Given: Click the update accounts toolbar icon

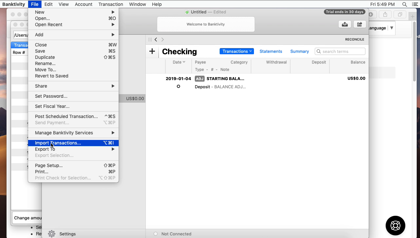Looking at the screenshot, I should tap(345, 24).
